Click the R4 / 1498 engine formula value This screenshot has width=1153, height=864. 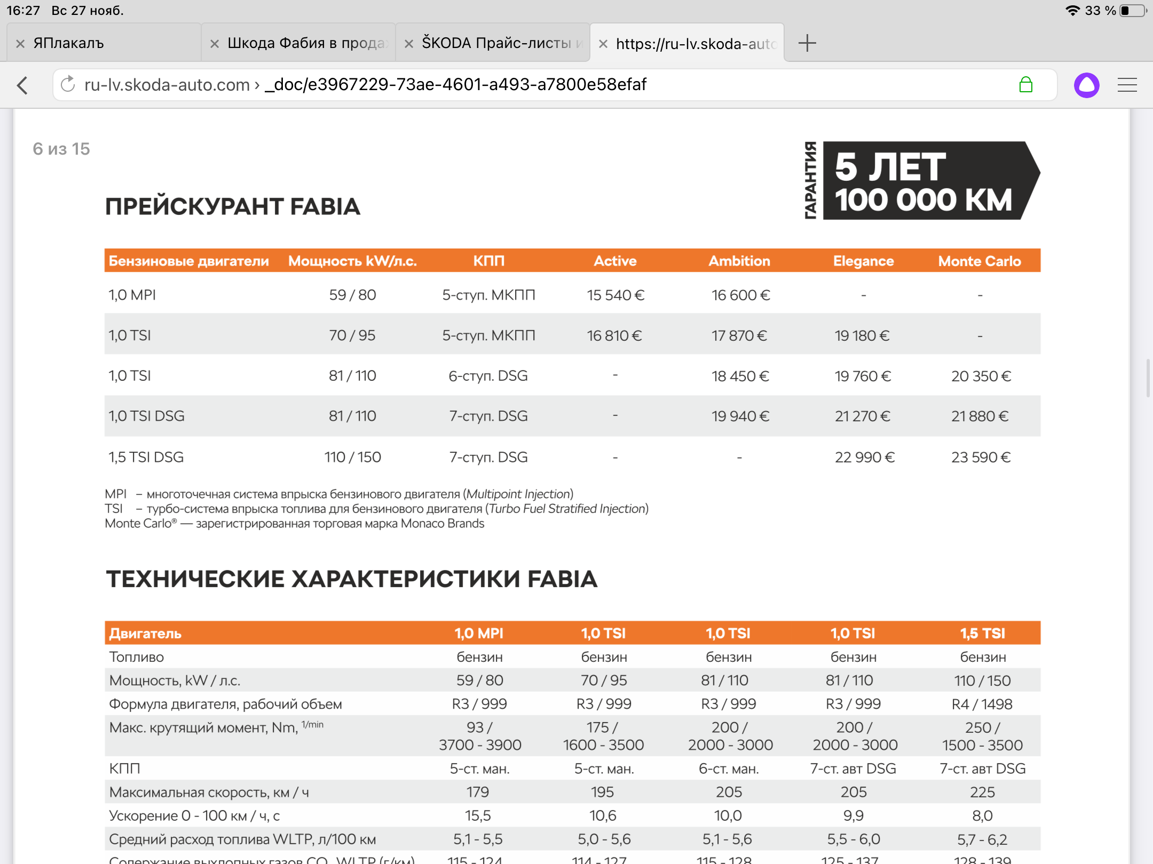point(982,704)
